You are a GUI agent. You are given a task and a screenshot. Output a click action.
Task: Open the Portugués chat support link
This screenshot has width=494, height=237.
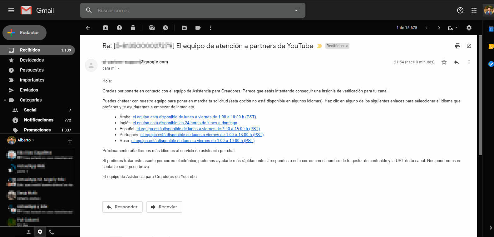[202, 135]
